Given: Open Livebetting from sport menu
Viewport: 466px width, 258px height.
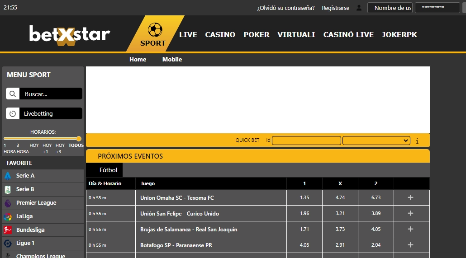Looking at the screenshot, I should tap(44, 113).
